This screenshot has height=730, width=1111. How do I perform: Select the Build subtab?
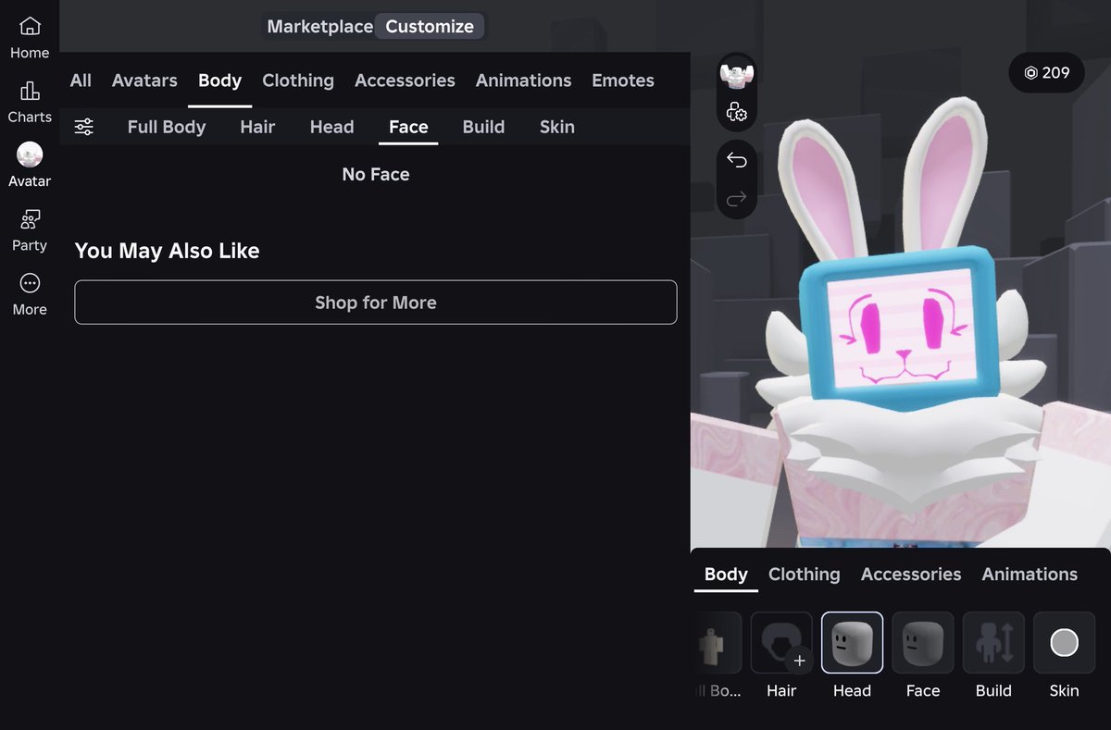(483, 127)
